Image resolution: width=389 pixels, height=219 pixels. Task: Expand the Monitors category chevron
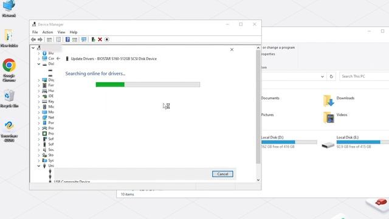39,112
